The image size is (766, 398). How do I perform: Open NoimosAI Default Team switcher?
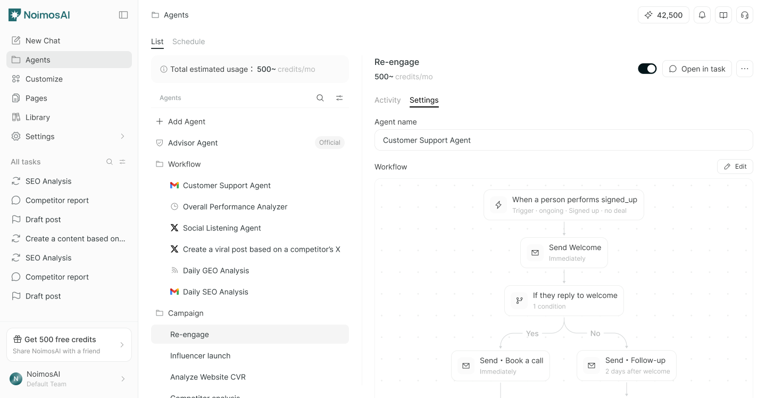point(69,379)
